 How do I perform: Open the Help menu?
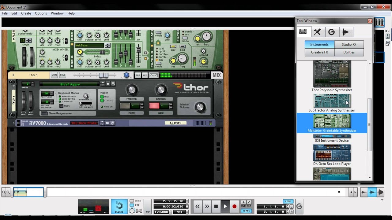coord(71,13)
